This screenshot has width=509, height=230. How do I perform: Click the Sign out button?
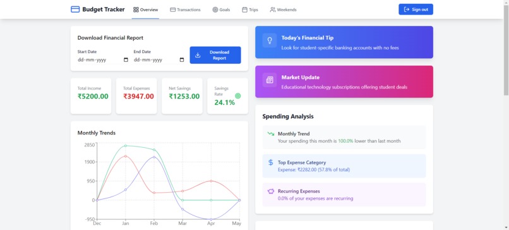[x=416, y=9]
